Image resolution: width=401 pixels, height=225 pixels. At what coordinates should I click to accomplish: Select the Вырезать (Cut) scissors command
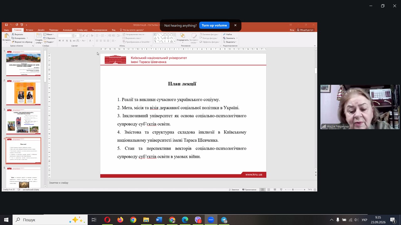pos(18,34)
